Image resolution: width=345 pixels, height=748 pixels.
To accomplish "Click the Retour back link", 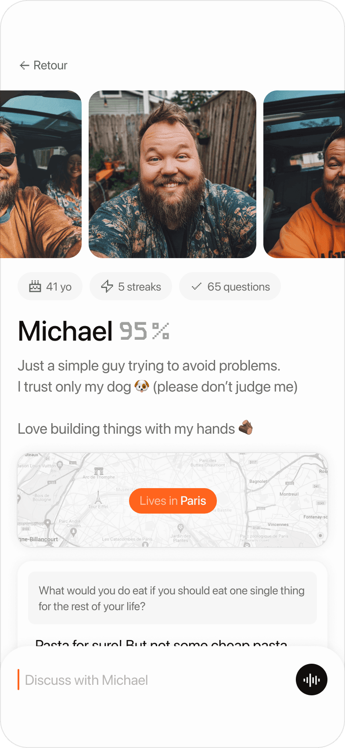I will (43, 65).
